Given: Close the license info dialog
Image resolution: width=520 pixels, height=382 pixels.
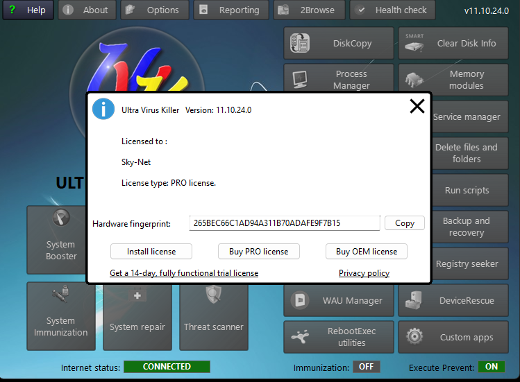Looking at the screenshot, I should [417, 106].
